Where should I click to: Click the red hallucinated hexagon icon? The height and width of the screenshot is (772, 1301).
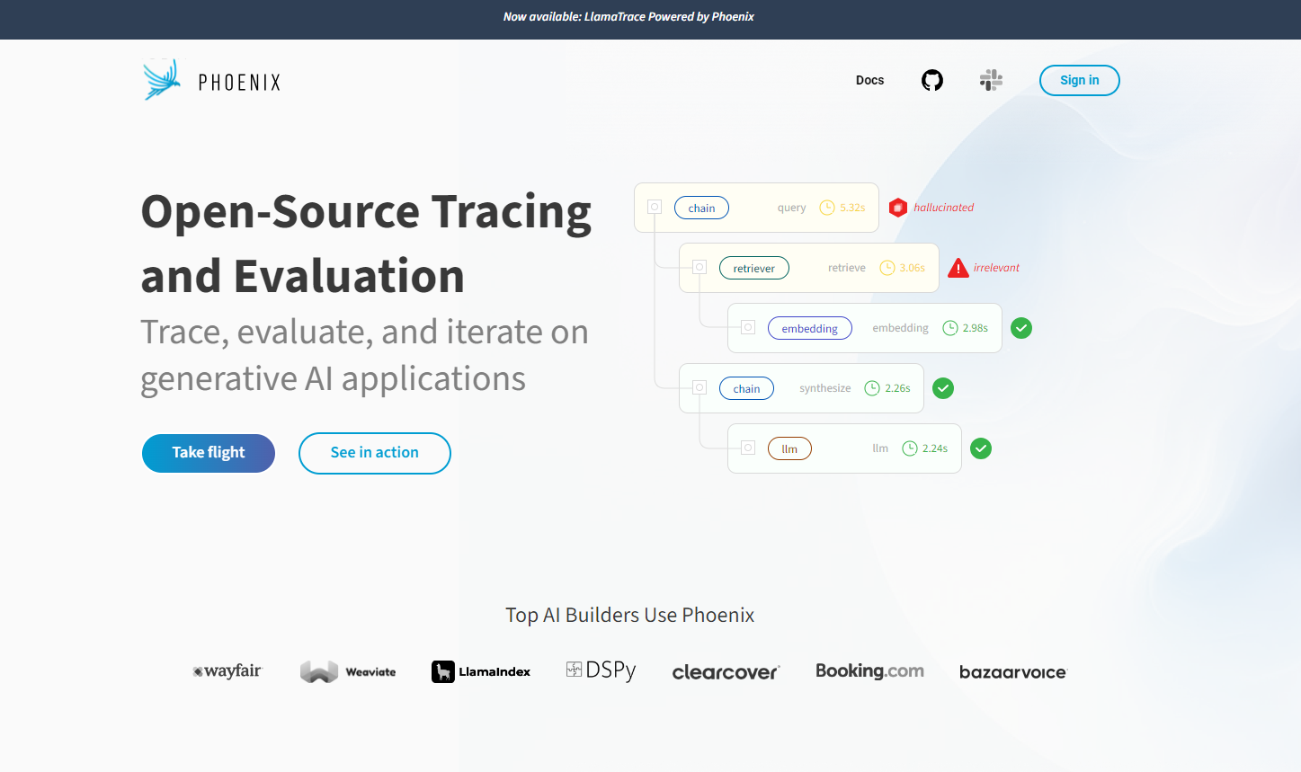(x=897, y=208)
